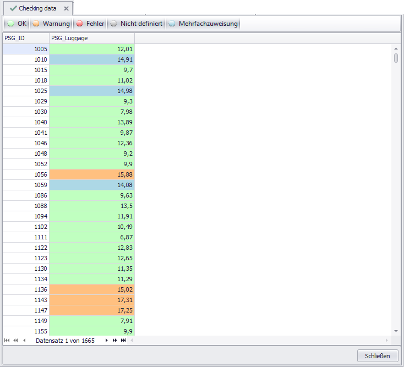Viewport: 404px width, 367px height.
Task: Sort by the PSG_ID column header
Action: click(26, 38)
